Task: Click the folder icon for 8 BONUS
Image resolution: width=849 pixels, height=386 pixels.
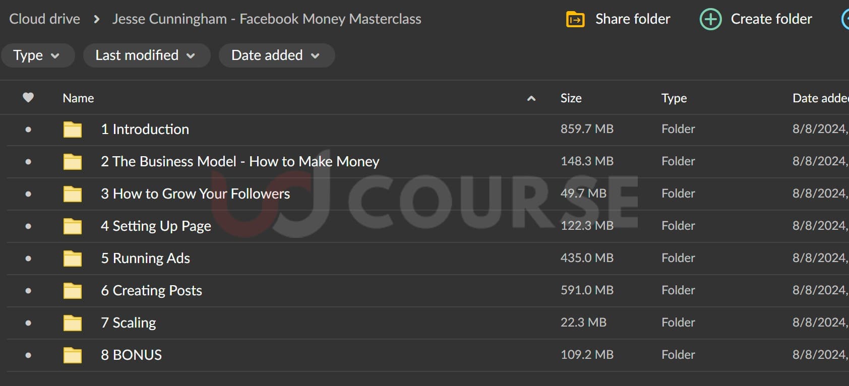Action: pyautogui.click(x=73, y=355)
